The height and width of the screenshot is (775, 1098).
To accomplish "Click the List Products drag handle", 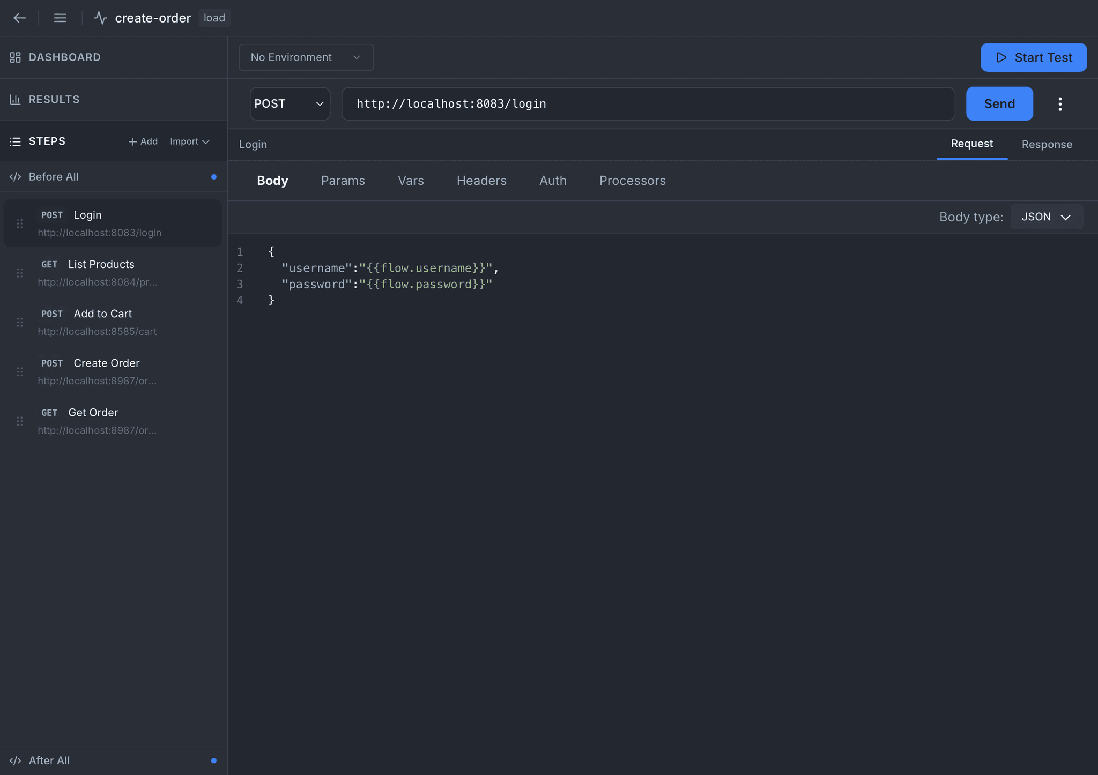I will tap(20, 273).
